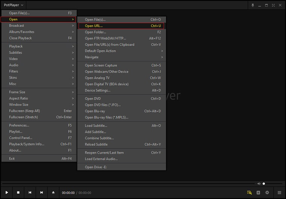Image resolution: width=286 pixels, height=199 pixels.
Task: Select Open File(s)... with F3 shortcut
Action: click(39, 13)
